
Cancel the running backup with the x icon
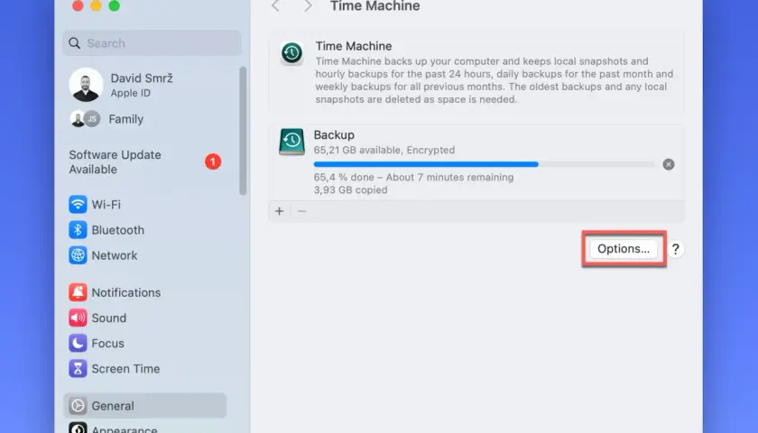pos(669,164)
